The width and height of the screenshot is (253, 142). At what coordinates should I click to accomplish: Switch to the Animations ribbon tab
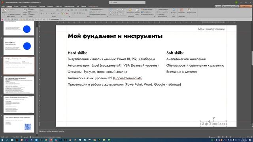[x=50, y=6]
